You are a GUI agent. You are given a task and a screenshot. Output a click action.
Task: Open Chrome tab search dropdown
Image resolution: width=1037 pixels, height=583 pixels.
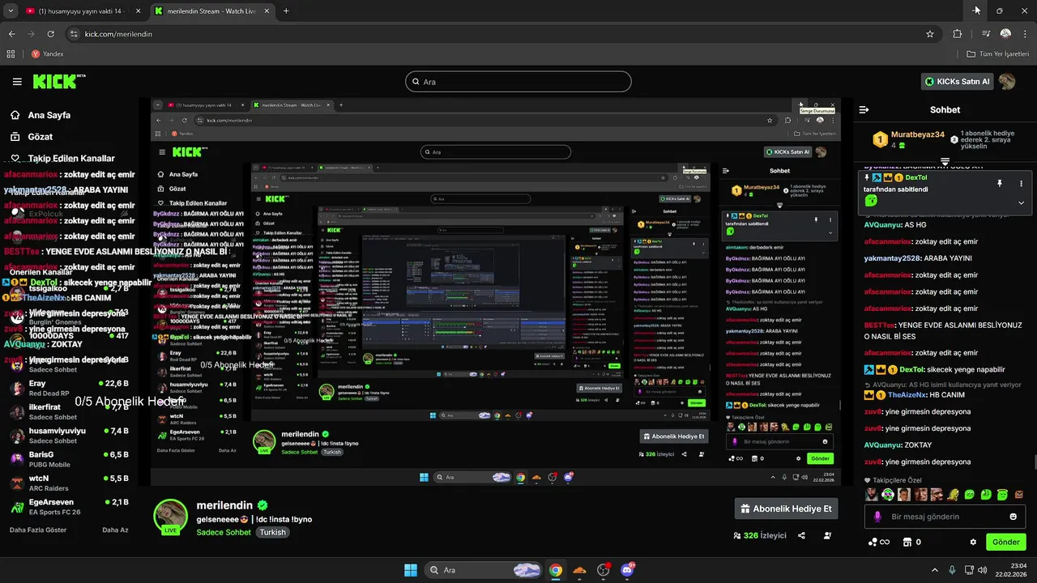click(x=9, y=11)
